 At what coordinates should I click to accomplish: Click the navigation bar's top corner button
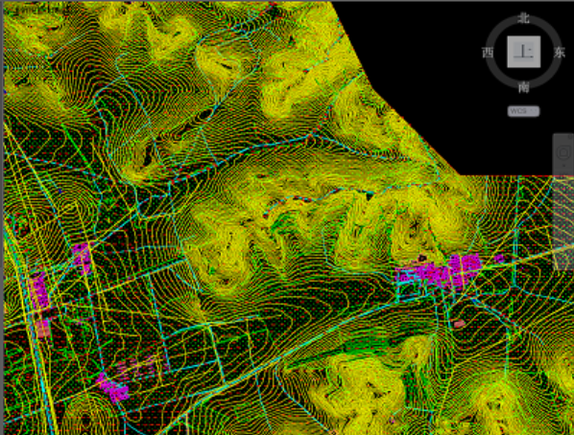click(x=569, y=136)
